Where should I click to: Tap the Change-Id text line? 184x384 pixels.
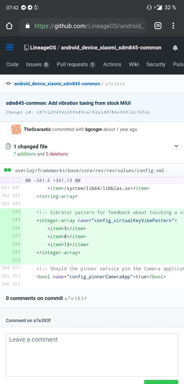(78, 112)
